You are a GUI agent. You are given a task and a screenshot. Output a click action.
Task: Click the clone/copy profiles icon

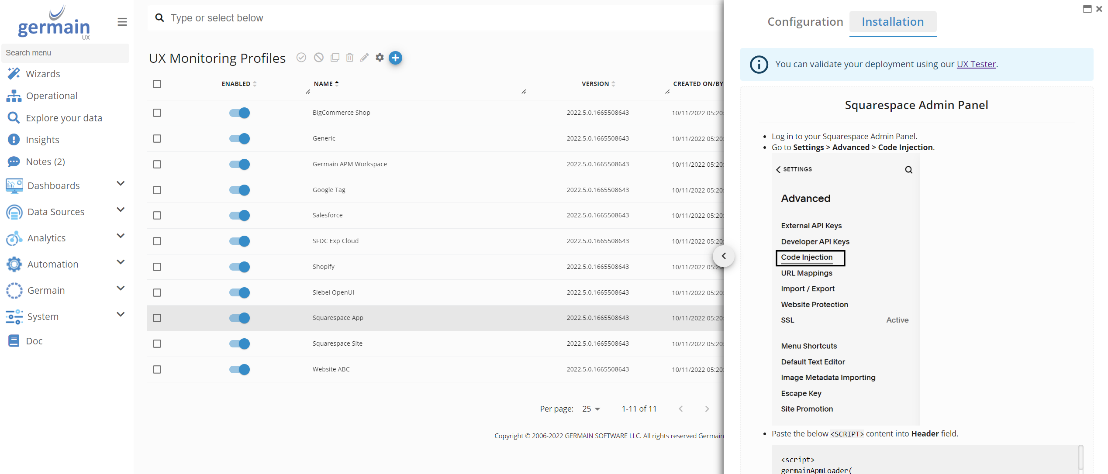pos(335,58)
